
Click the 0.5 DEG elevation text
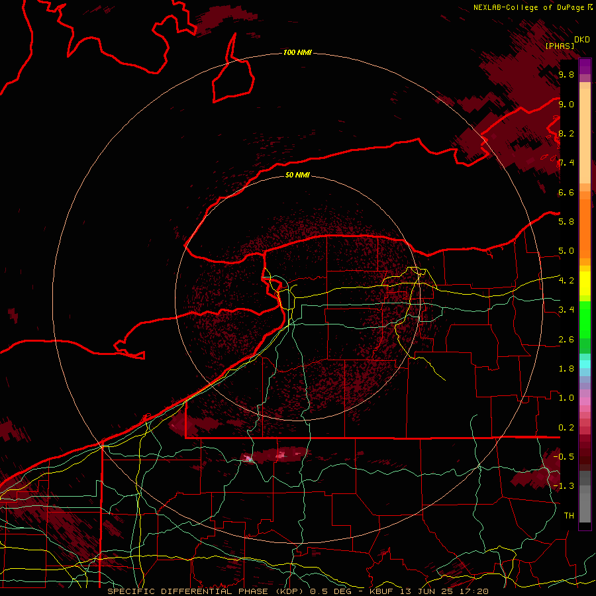[x=330, y=591]
